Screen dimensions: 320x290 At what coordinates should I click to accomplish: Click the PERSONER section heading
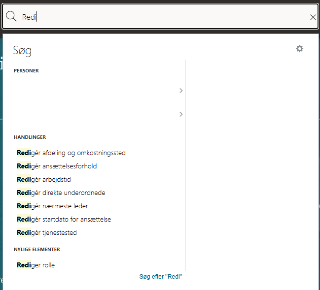[x=26, y=71]
